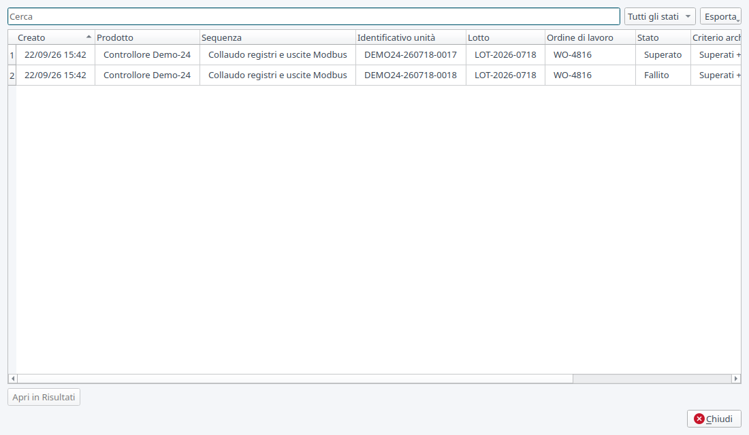
Task: Click the horizontal scrollbar thumb
Action: (296, 379)
